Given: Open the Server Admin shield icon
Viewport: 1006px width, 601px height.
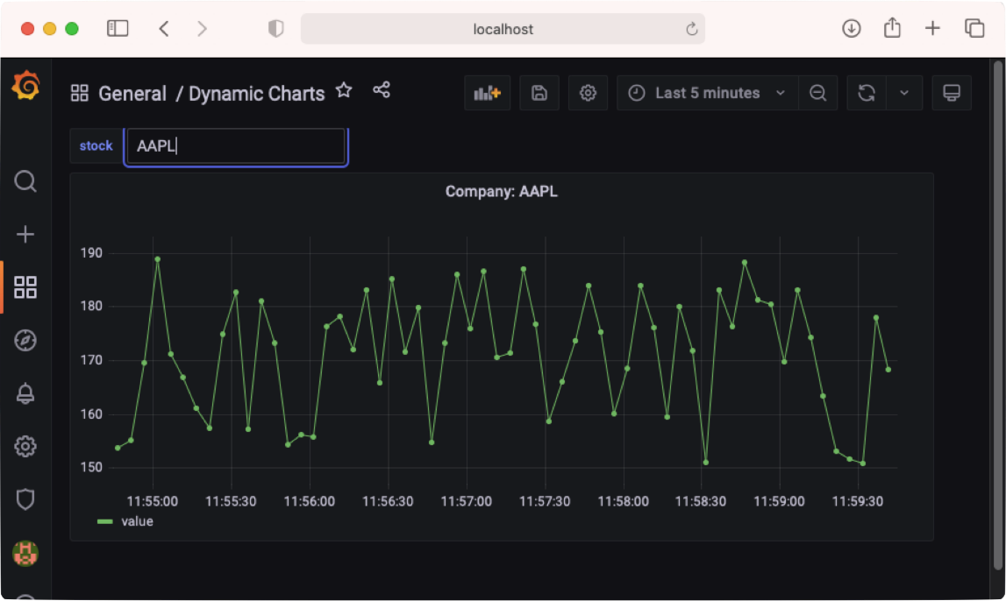Looking at the screenshot, I should 25,499.
